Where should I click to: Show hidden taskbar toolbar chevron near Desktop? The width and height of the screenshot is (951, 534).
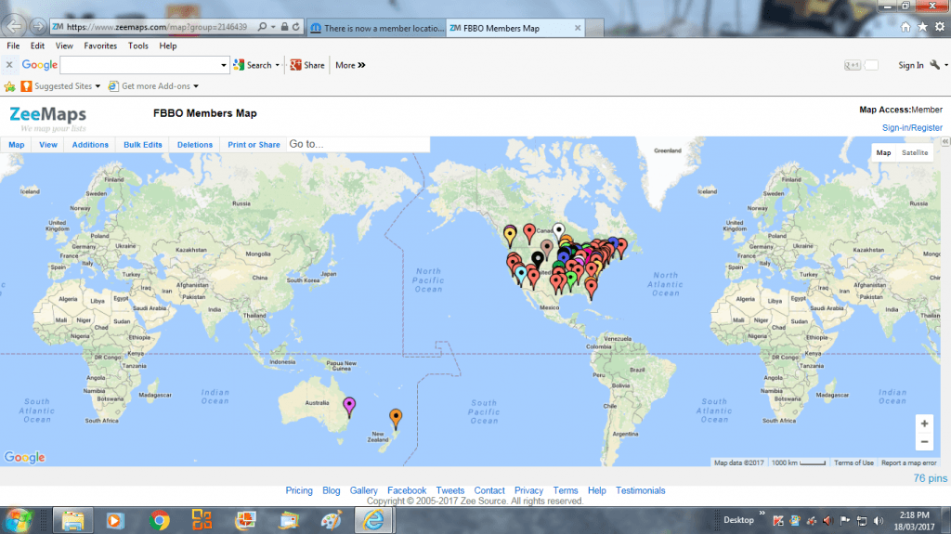click(x=762, y=514)
